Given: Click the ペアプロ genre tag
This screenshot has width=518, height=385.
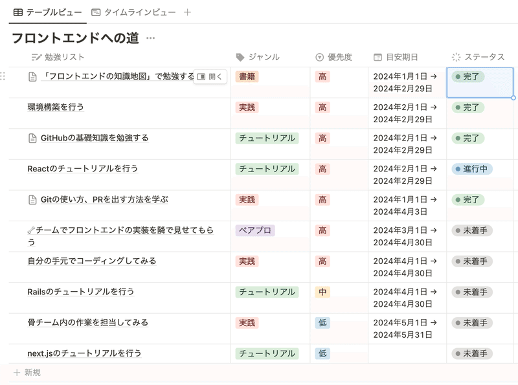Looking at the screenshot, I should 255,230.
